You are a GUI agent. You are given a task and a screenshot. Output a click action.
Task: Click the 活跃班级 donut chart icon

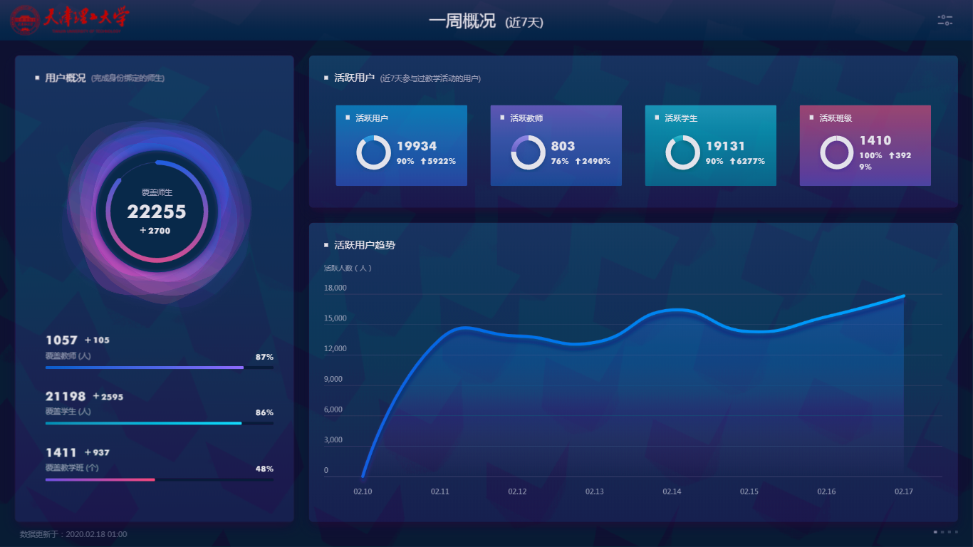(x=837, y=152)
